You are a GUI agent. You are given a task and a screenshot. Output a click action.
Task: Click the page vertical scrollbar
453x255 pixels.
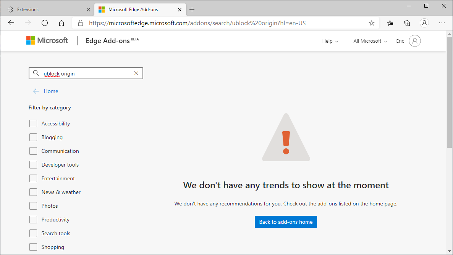(x=449, y=91)
